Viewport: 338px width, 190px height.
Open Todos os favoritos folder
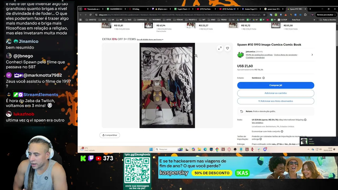click(328, 20)
